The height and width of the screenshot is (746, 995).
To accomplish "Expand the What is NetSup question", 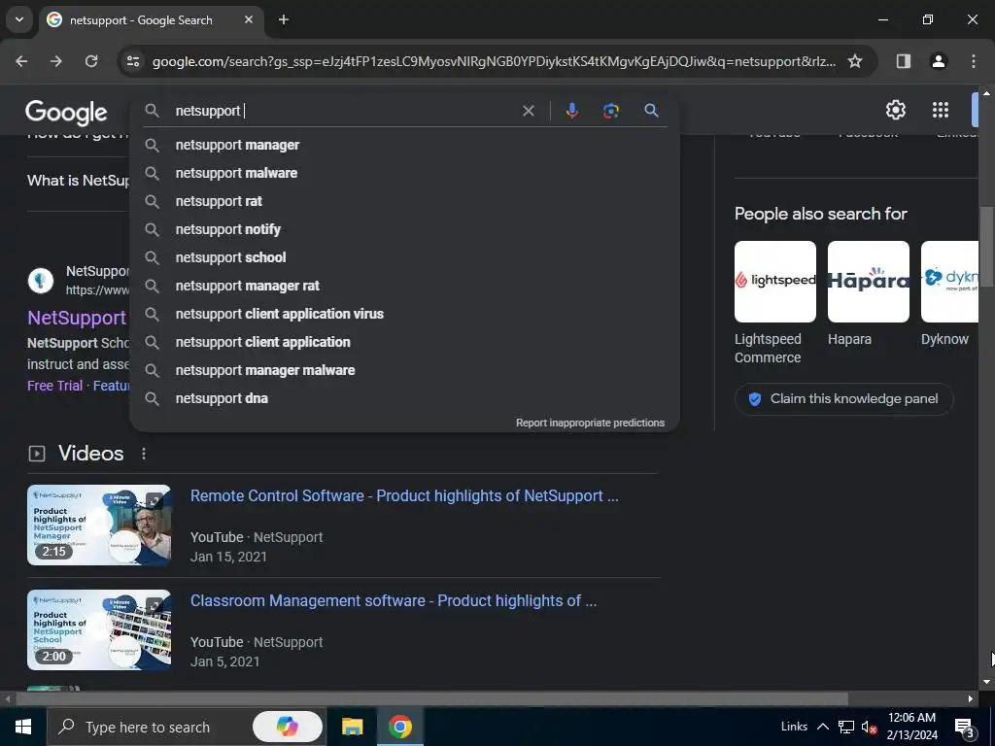I will 78,181.
